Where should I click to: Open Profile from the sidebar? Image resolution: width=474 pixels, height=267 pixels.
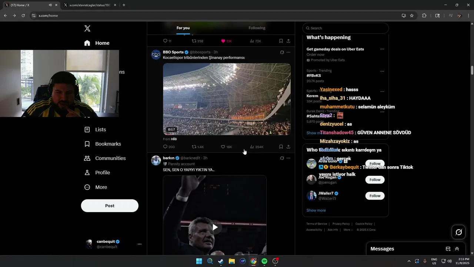[97, 172]
